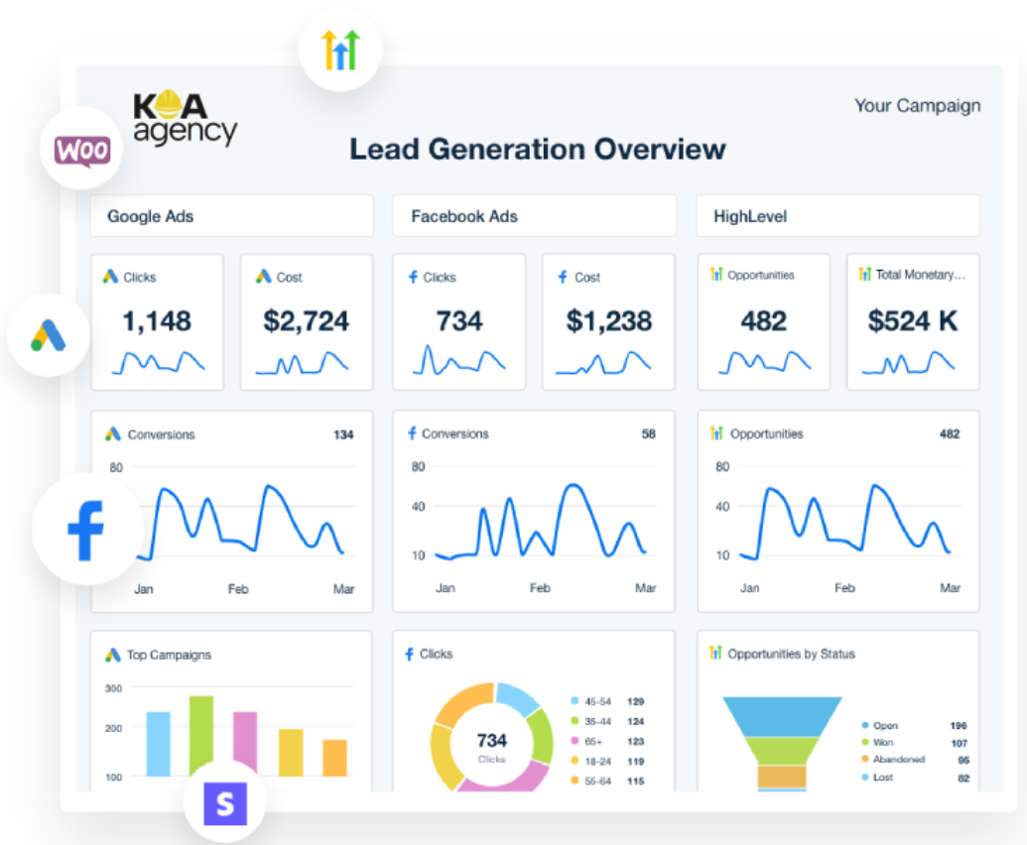Click the floating Google Ads logo circle
Image resolution: width=1027 pixels, height=845 pixels.
[48, 335]
